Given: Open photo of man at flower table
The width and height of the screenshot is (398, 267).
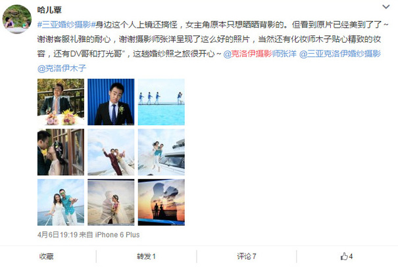Looking at the screenshot, I should [x=61, y=102].
